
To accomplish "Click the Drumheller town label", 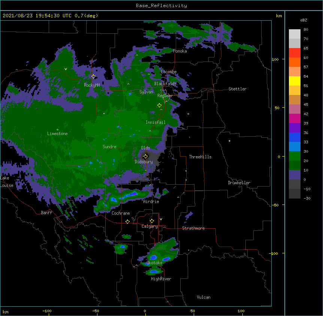I will tap(239, 183).
